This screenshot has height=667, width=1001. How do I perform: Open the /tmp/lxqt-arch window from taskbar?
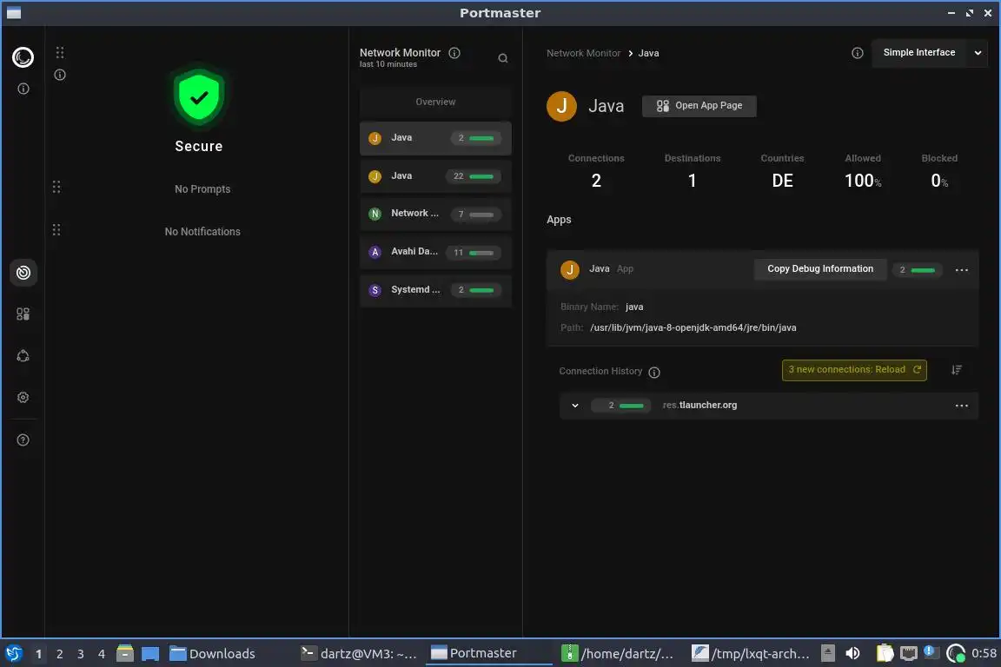tap(752, 654)
